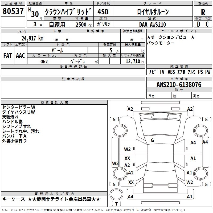The height and width of the screenshot is (213, 213).
Task: Select the upper XX mark on left door
Action: [127, 158]
